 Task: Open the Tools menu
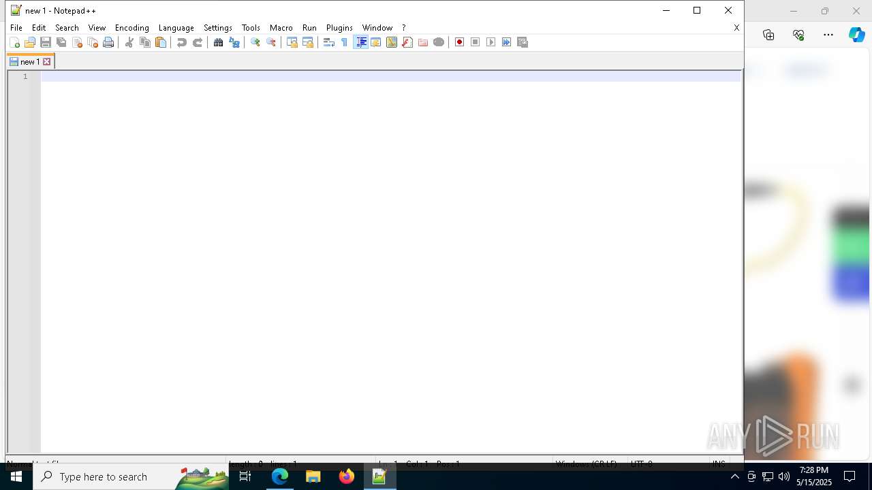click(x=251, y=28)
